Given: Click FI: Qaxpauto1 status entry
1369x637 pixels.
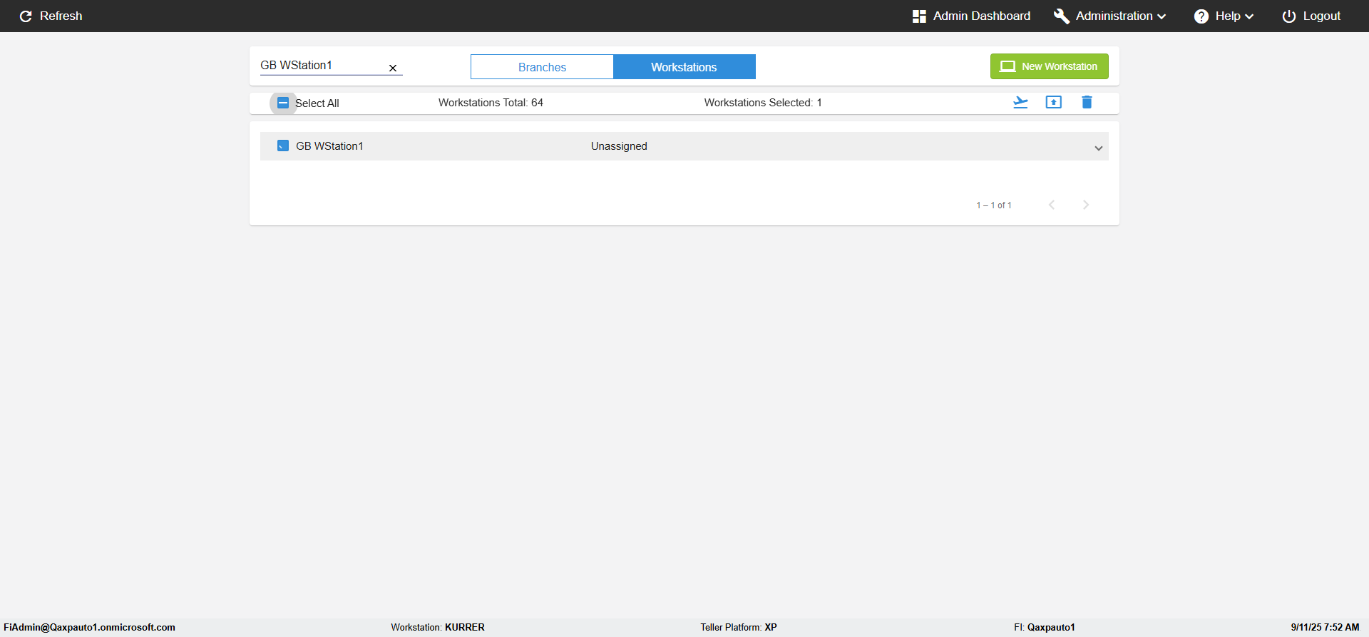Looking at the screenshot, I should point(1045,627).
